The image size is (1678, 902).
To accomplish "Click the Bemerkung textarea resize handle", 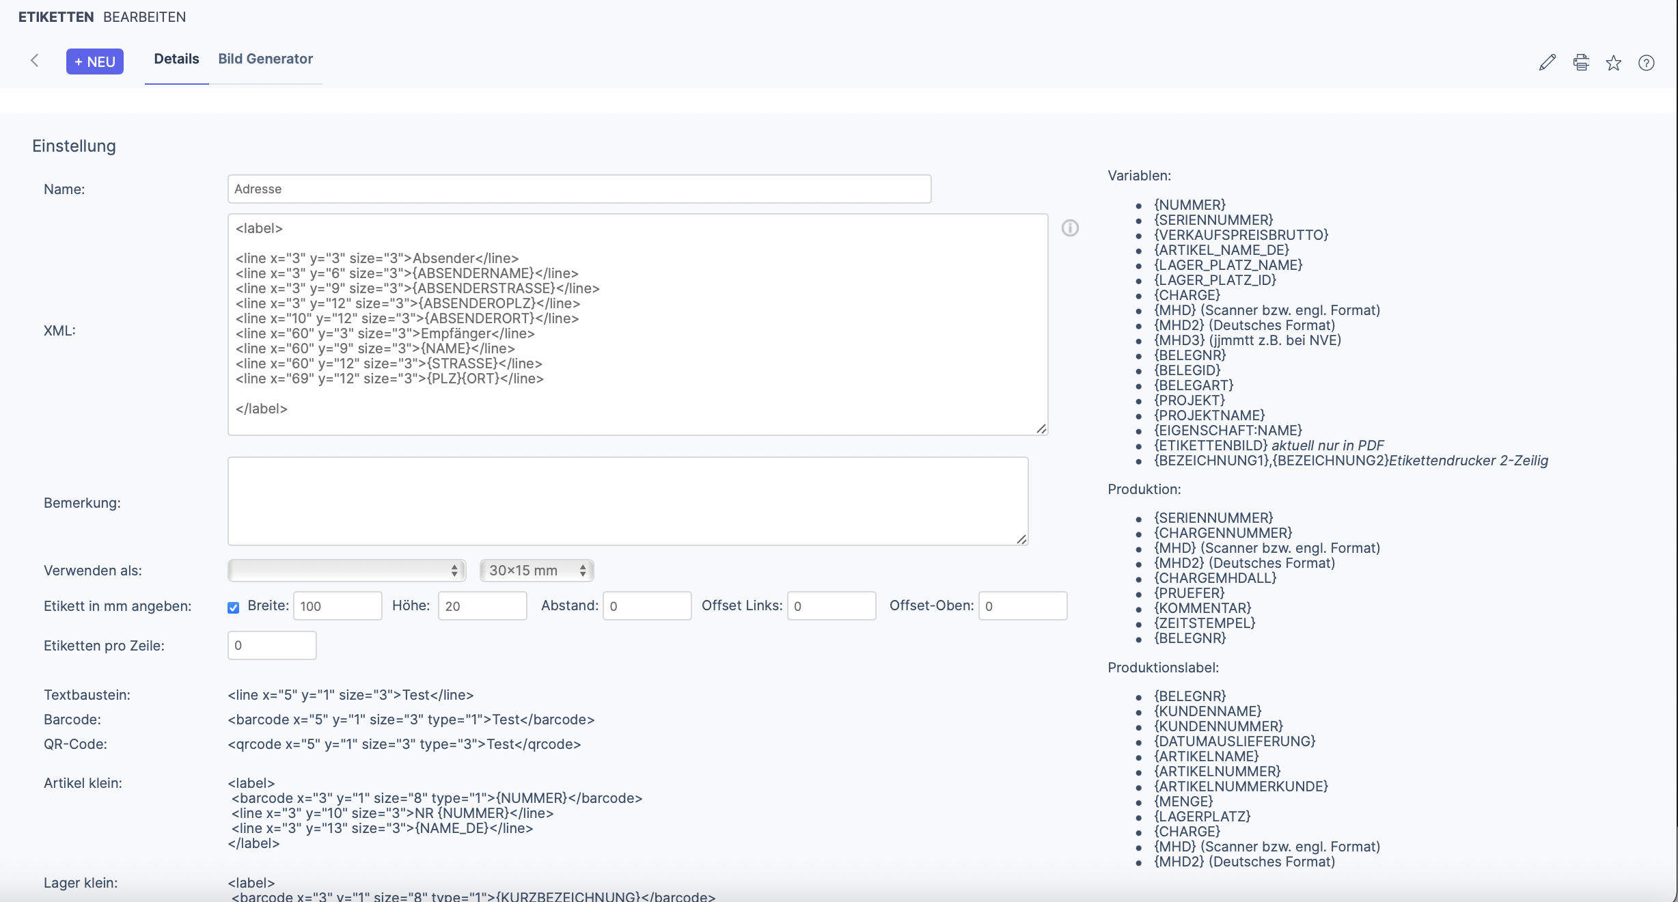I will [1021, 539].
